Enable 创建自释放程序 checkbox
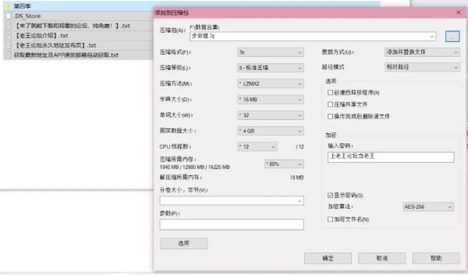Viewport: 468px width, 275px height. tap(330, 92)
